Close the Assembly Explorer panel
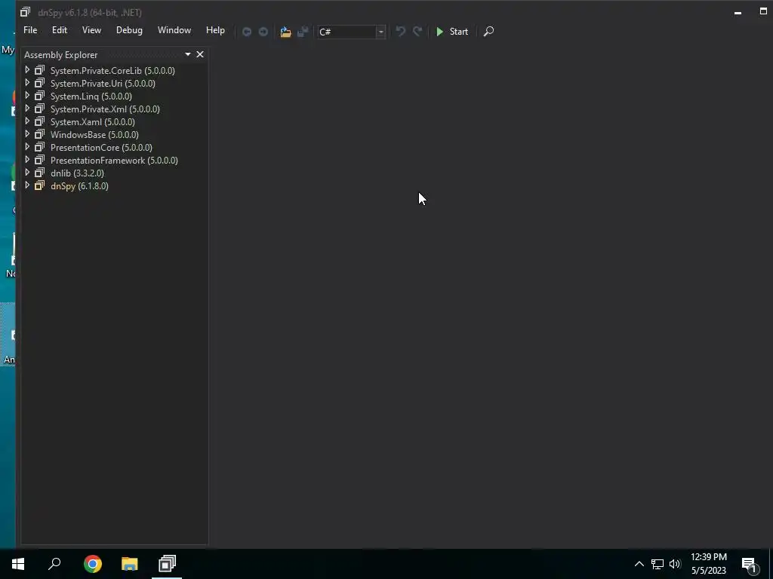 pos(199,54)
